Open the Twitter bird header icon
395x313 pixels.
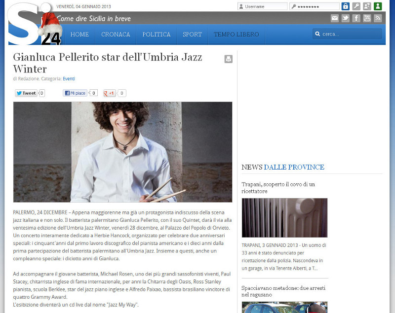[345, 18]
